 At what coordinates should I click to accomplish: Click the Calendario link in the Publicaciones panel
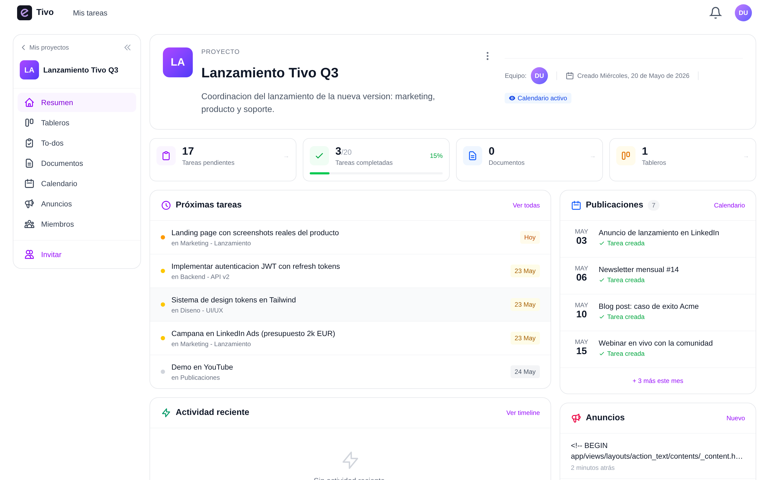click(729, 205)
